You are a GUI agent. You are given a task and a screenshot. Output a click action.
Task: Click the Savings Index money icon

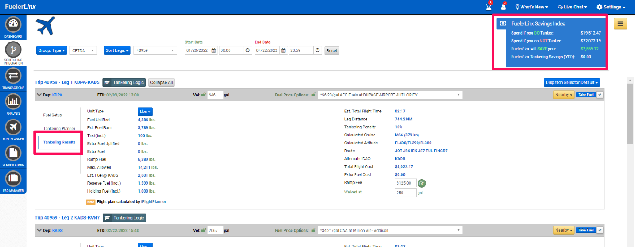coord(502,23)
